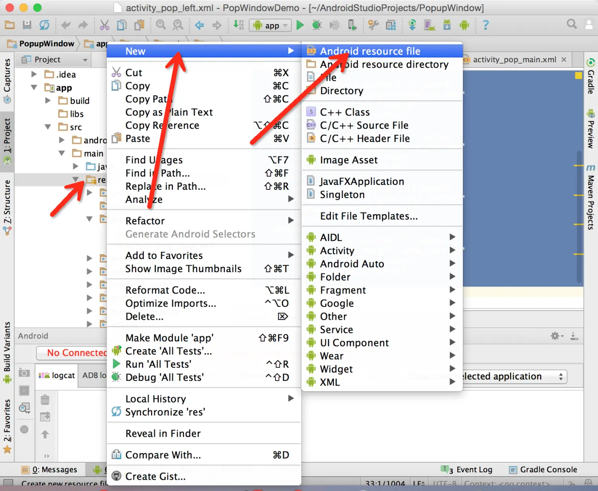
Task: Click the Help question mark icon
Action: click(x=486, y=25)
